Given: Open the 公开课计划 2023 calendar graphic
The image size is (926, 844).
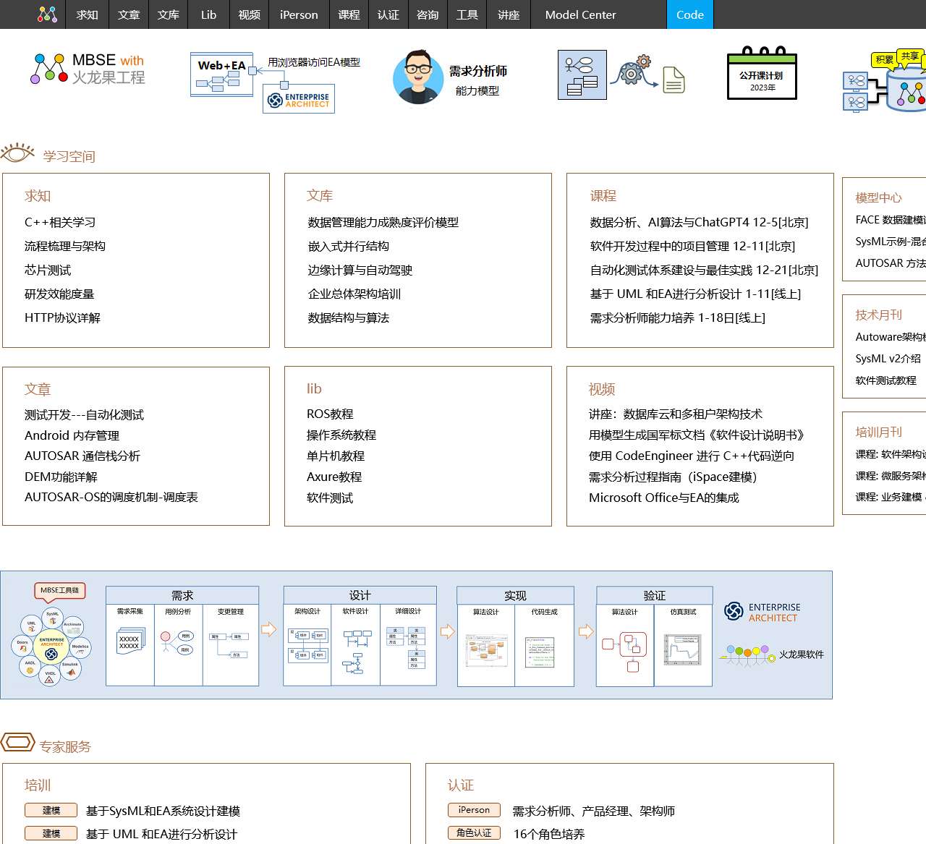Looking at the screenshot, I should 761,76.
